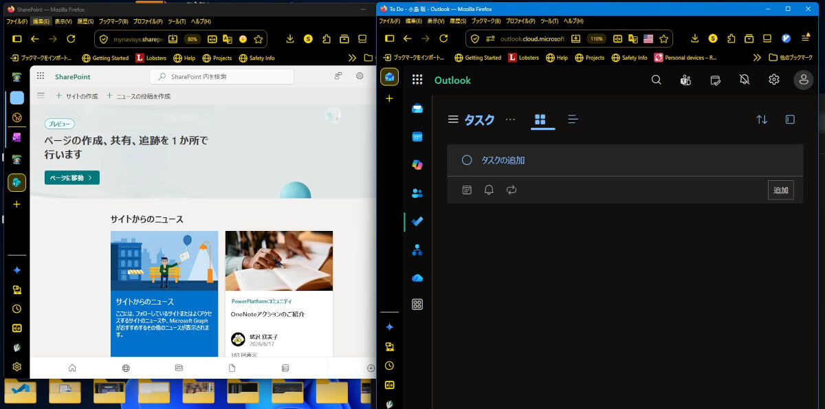Viewport: 825px width, 409px height.
Task: Open Calendar in the Outlook app rail
Action: (417, 137)
